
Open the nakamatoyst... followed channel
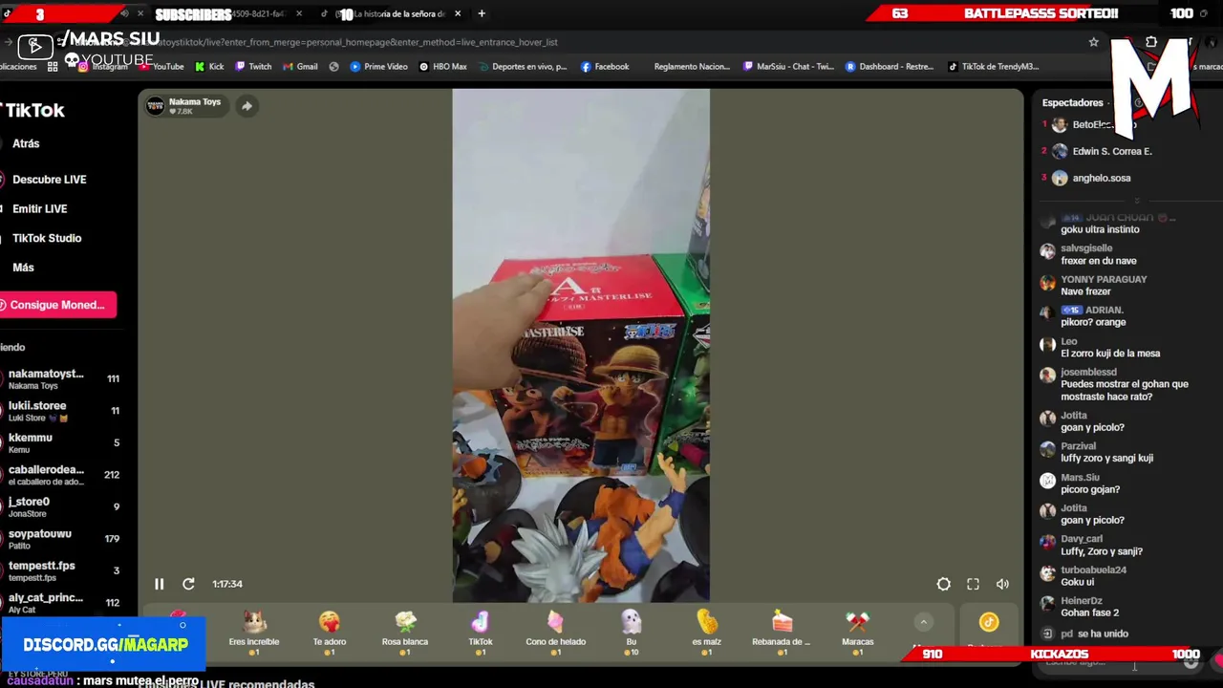click(62, 379)
